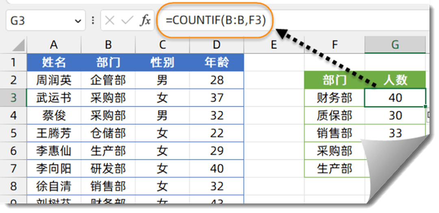Select column F header
This screenshot has height=213, width=439.
pos(335,45)
